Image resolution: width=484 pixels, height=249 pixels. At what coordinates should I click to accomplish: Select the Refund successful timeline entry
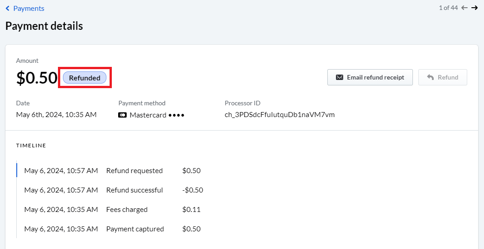tap(114, 190)
